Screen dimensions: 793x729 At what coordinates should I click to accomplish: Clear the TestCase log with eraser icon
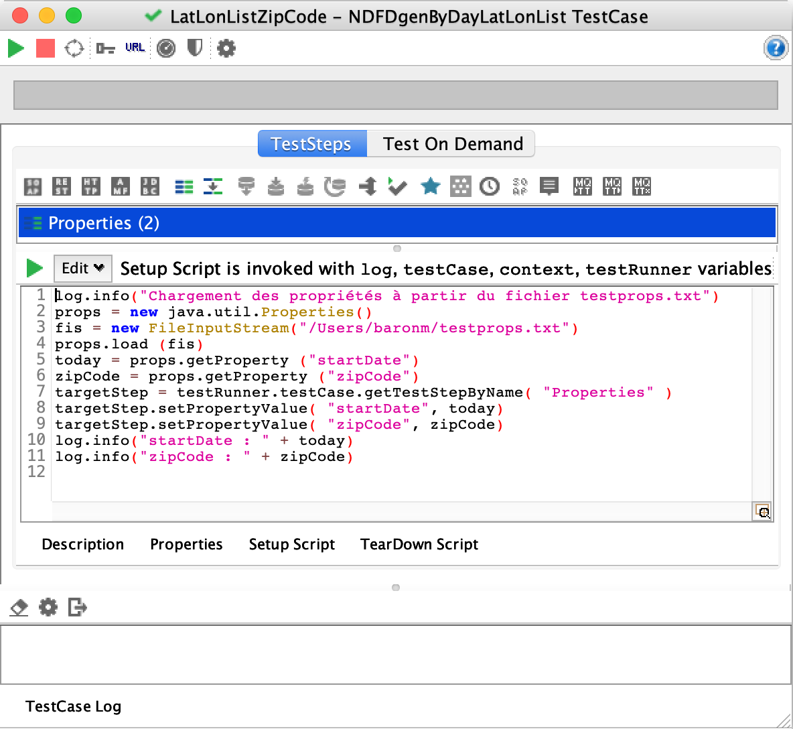point(19,608)
